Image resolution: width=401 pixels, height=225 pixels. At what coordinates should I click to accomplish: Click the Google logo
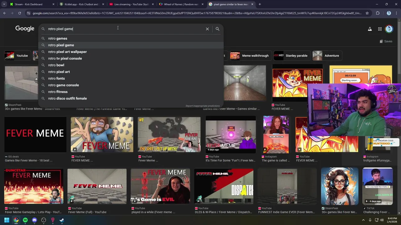(25, 29)
